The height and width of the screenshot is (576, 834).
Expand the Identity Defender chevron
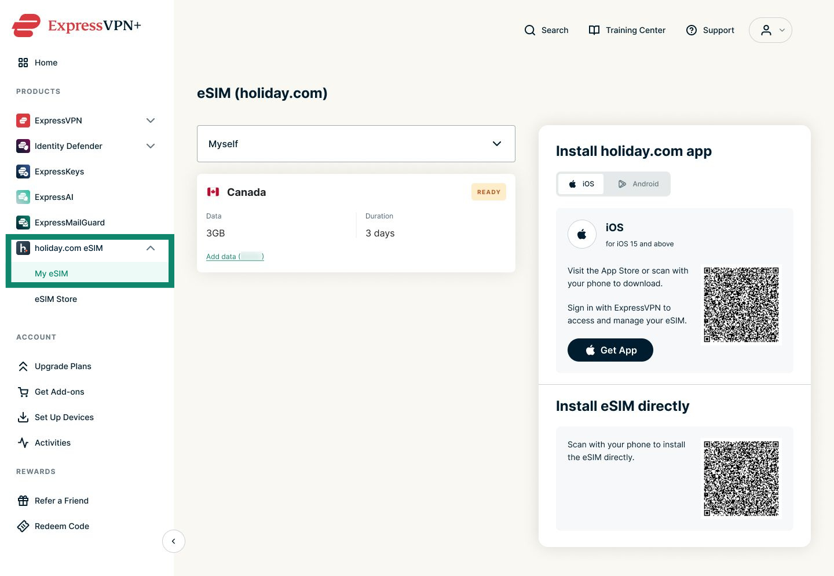coord(151,146)
